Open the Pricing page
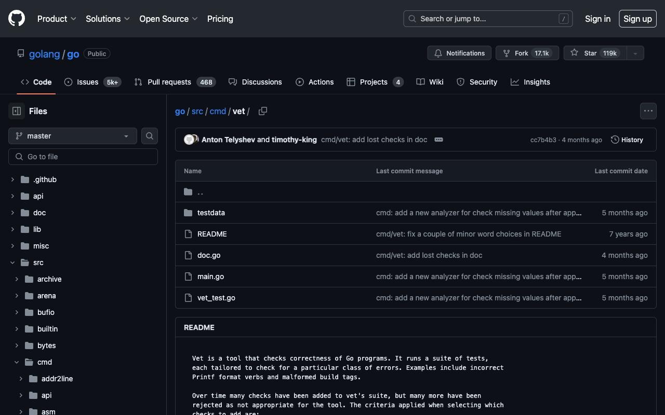This screenshot has width=665, height=415. click(220, 19)
